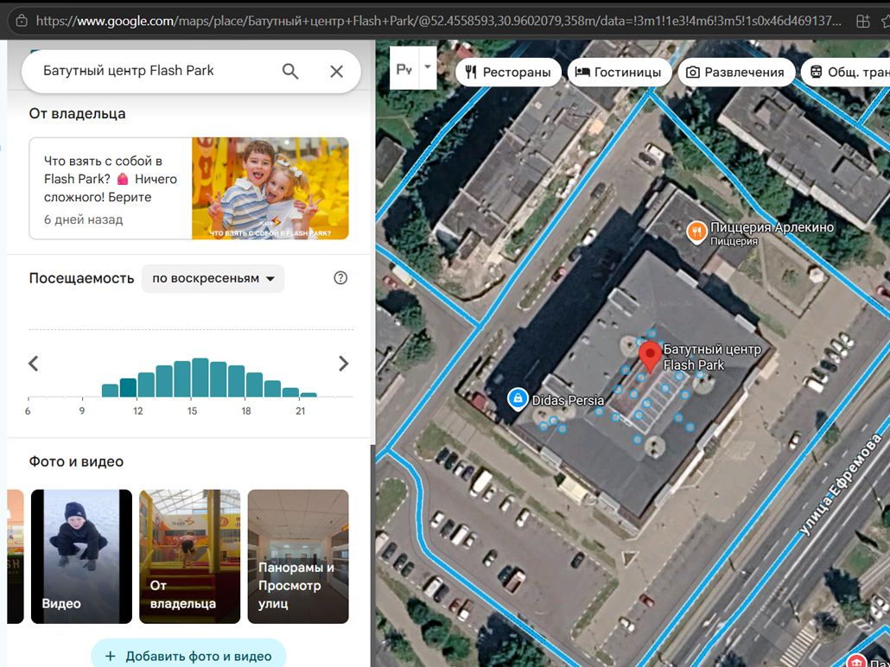Select the Развлечения filter chip
Viewport: 890px width, 667px height.
(x=736, y=72)
